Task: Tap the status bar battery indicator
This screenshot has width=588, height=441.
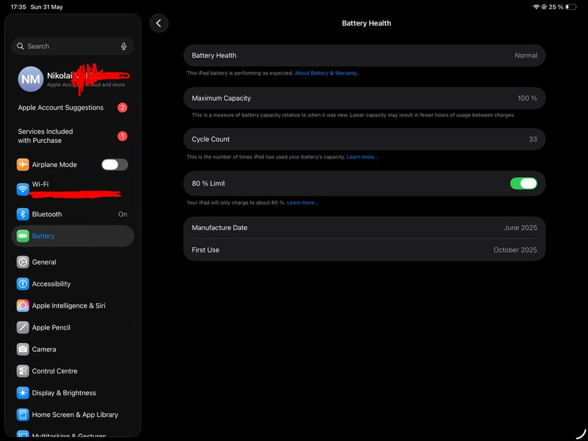Action: tap(571, 7)
